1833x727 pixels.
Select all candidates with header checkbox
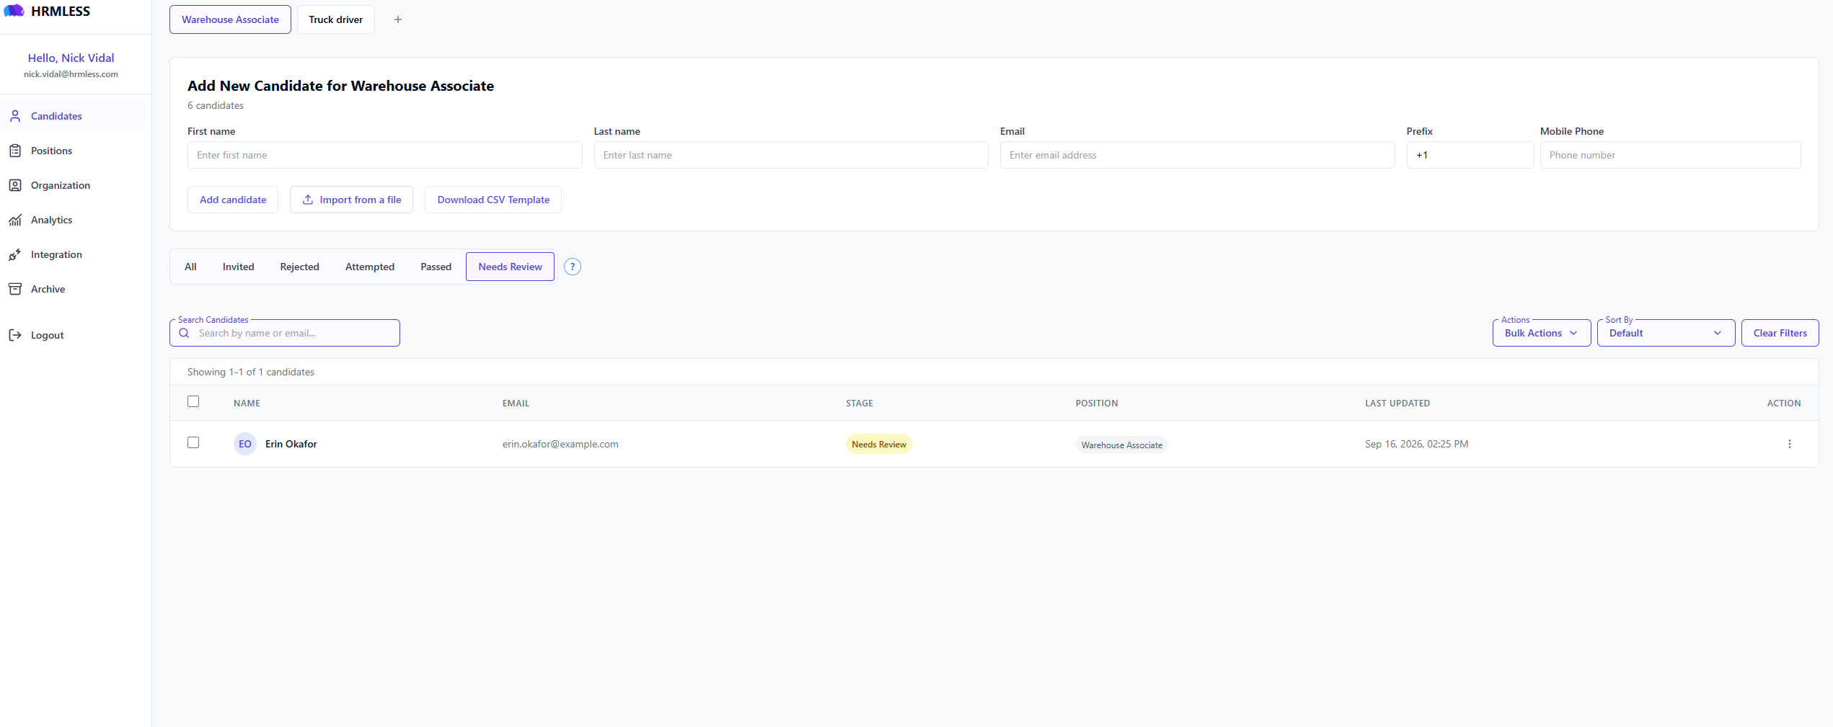tap(193, 401)
